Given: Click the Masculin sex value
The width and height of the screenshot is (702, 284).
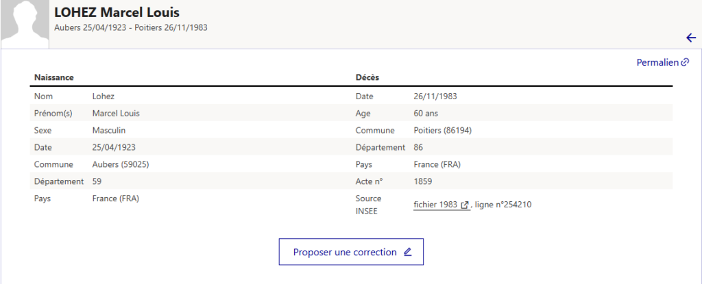Looking at the screenshot, I should [109, 130].
